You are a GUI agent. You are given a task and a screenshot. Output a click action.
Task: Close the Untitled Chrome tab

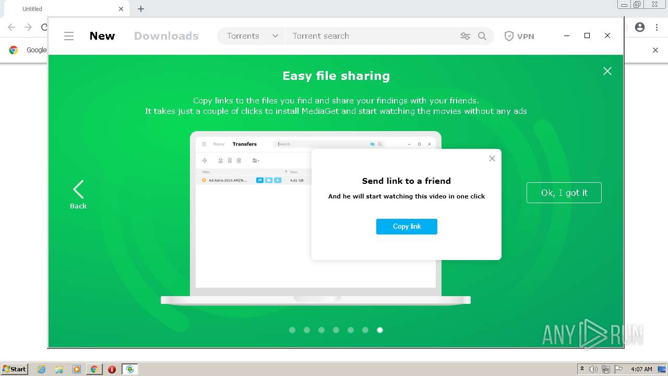[121, 9]
